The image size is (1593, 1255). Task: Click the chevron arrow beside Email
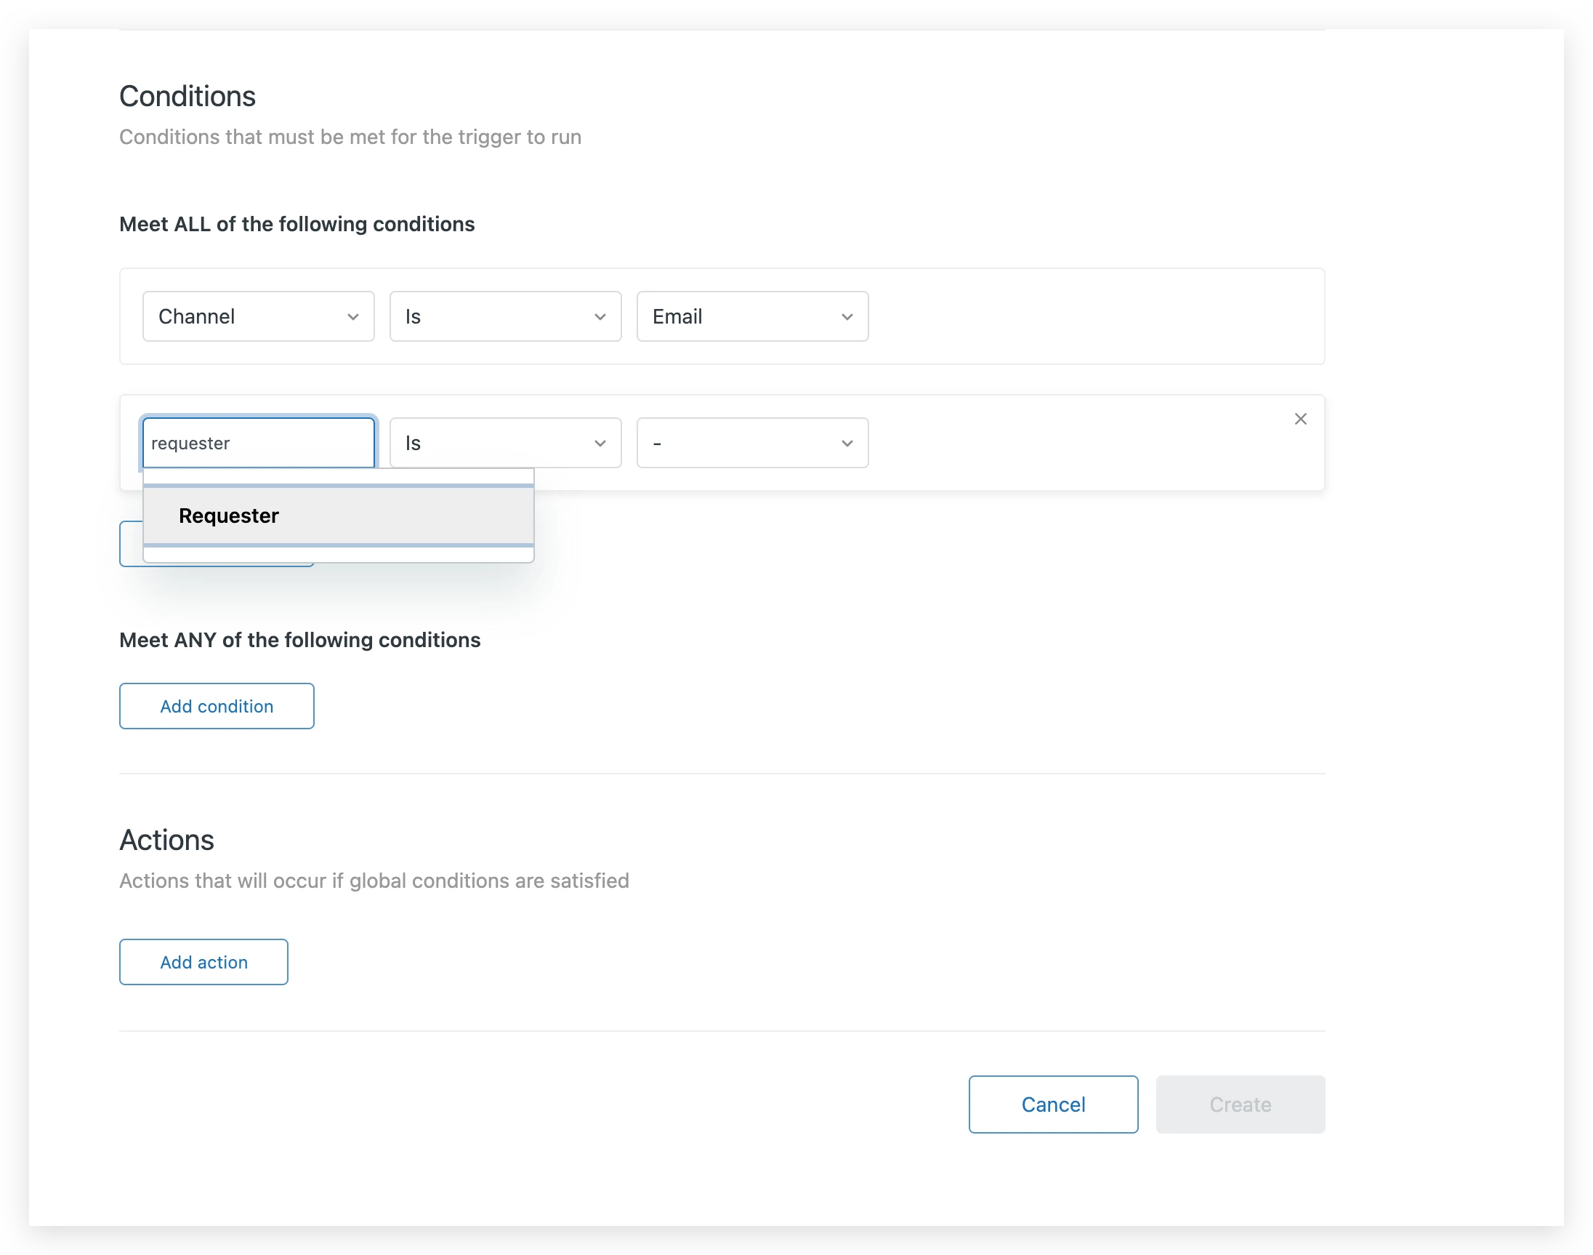(x=847, y=317)
